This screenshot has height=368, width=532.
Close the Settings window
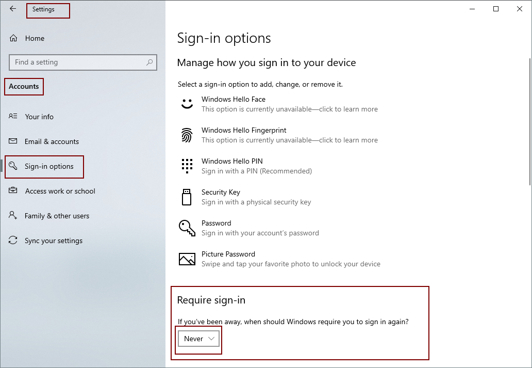click(520, 9)
